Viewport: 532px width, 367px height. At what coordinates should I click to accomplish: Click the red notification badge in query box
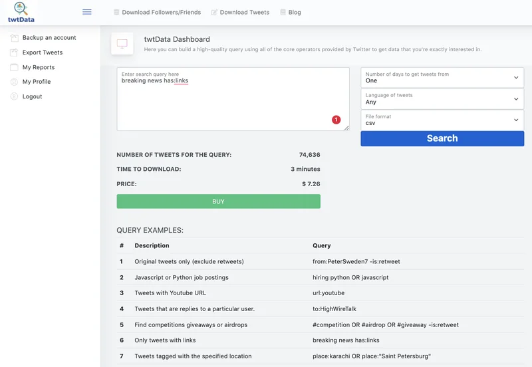pos(336,120)
